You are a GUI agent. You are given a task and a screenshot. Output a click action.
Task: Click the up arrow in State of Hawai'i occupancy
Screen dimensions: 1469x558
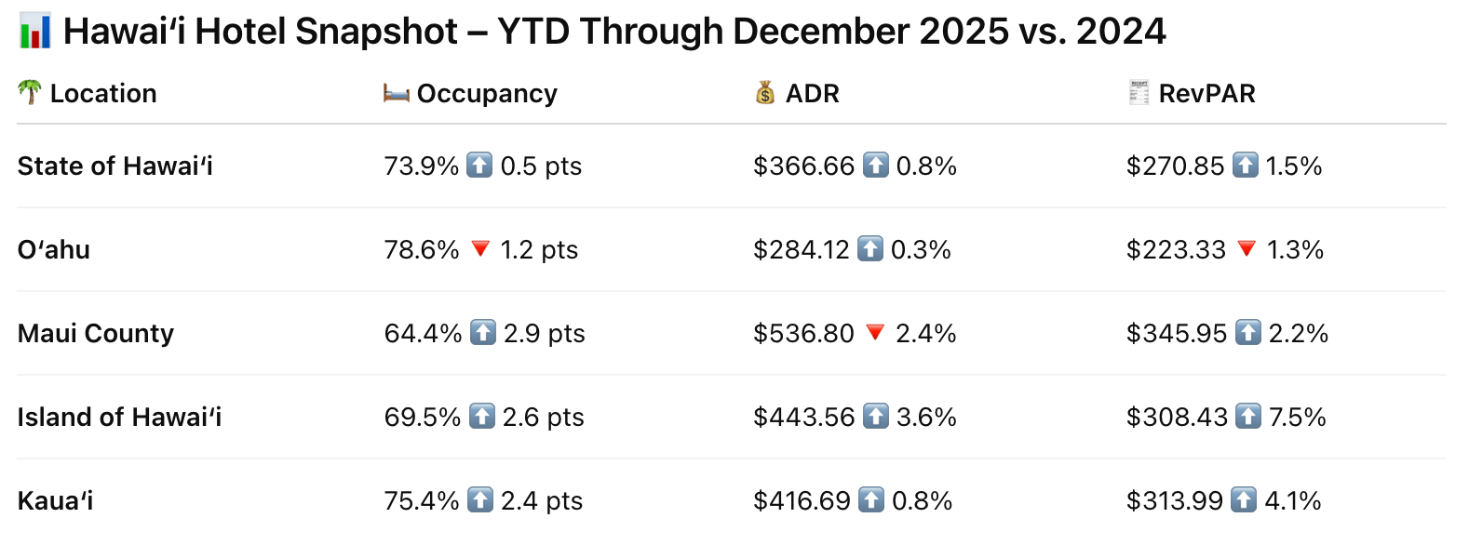pos(479,166)
